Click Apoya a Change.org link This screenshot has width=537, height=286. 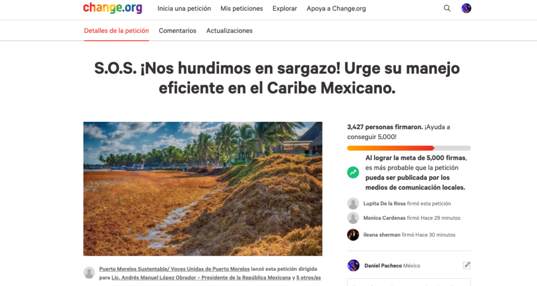click(336, 8)
